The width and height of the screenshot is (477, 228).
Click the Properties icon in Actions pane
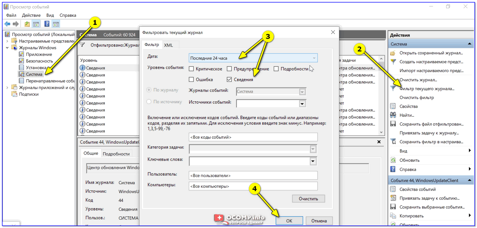393,106
